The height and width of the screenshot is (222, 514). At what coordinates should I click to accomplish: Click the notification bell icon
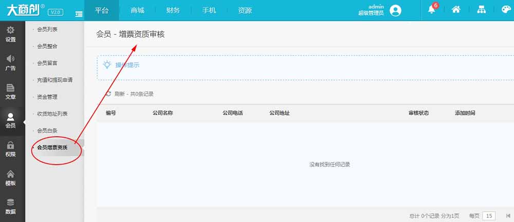pyautogui.click(x=431, y=10)
